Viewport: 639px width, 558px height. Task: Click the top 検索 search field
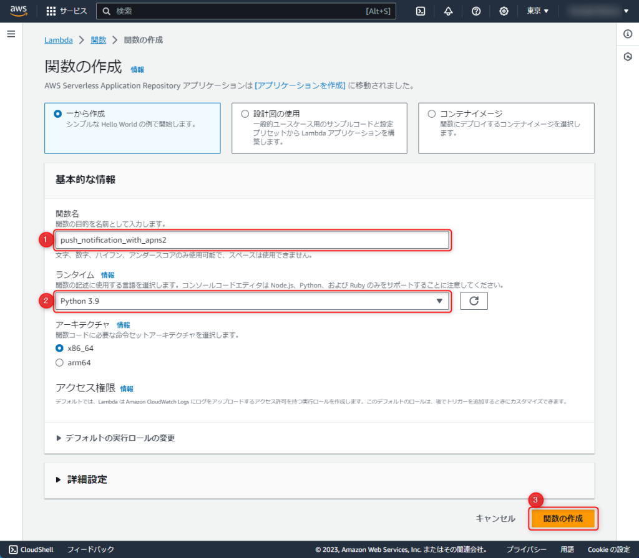pyautogui.click(x=246, y=11)
